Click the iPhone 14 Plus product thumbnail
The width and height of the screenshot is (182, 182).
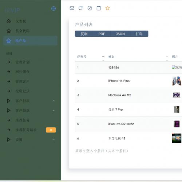177,81
